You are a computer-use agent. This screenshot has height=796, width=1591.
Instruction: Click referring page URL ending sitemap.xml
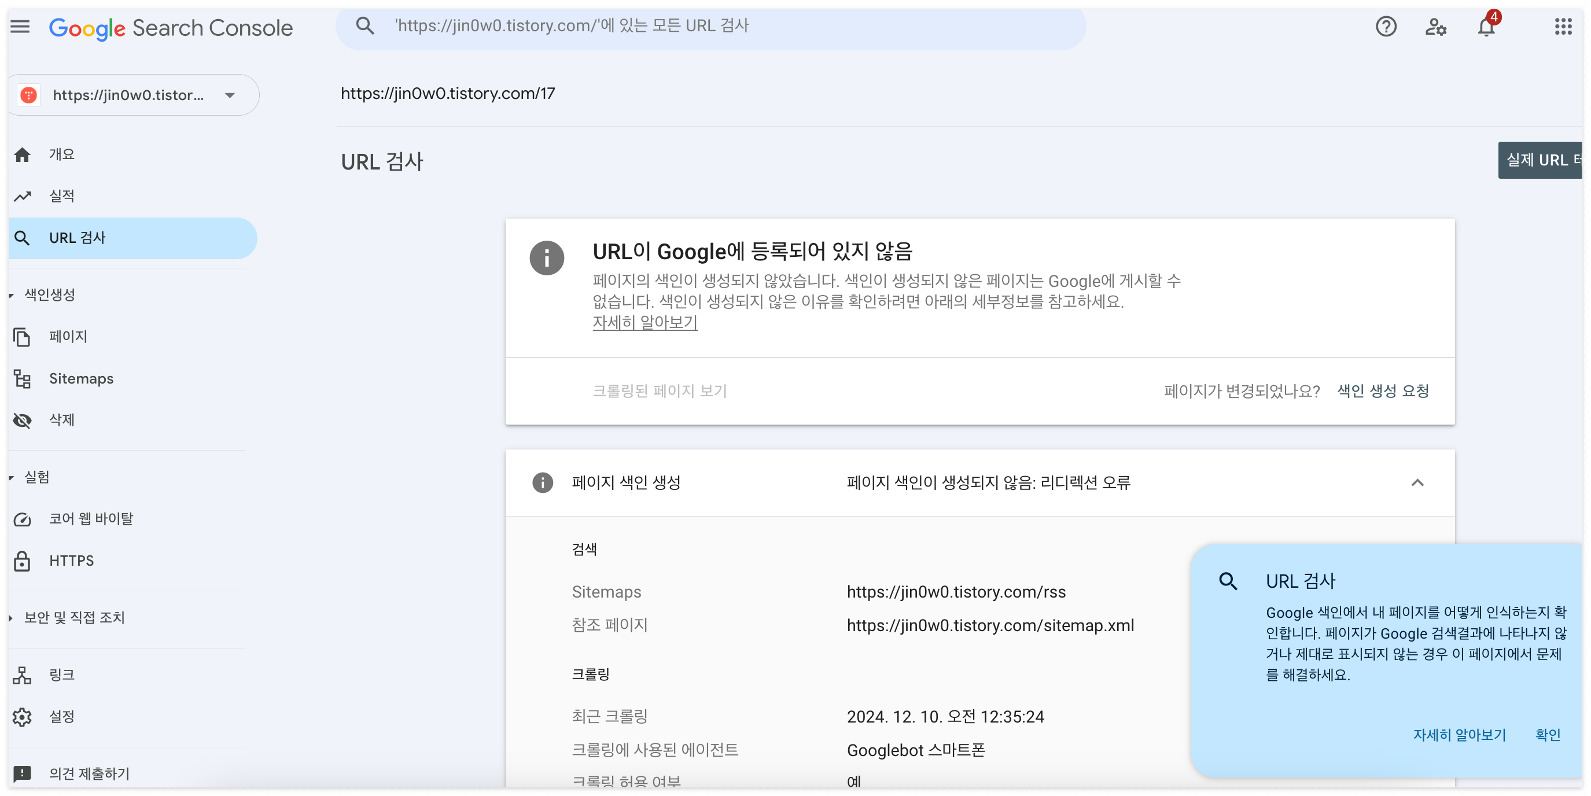click(x=990, y=625)
